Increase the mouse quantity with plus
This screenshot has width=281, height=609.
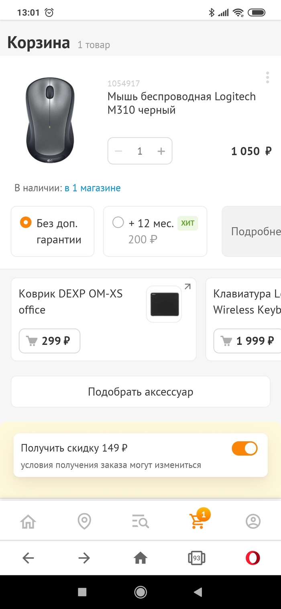(x=161, y=151)
